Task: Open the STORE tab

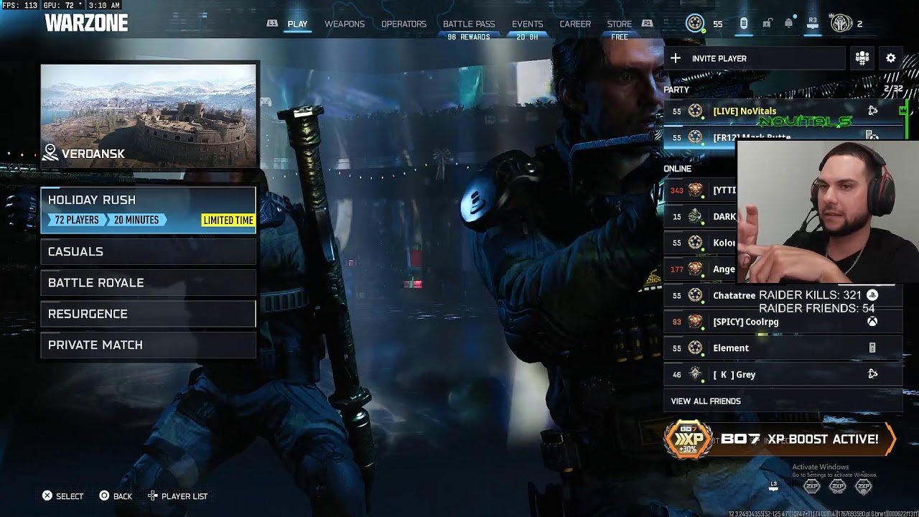Action: point(620,24)
